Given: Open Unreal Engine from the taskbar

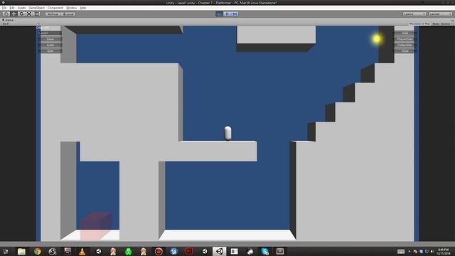Looking at the screenshot, I should pyautogui.click(x=173, y=251).
